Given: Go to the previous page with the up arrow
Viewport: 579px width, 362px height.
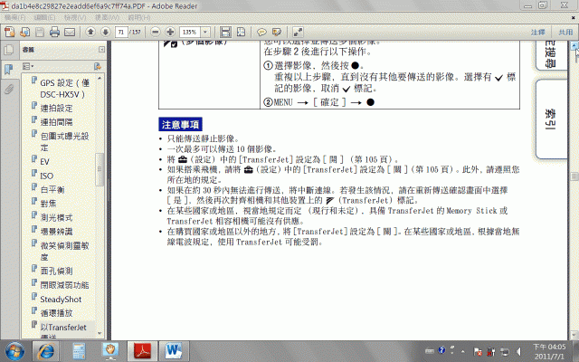Looking at the screenshot, I should 90,32.
